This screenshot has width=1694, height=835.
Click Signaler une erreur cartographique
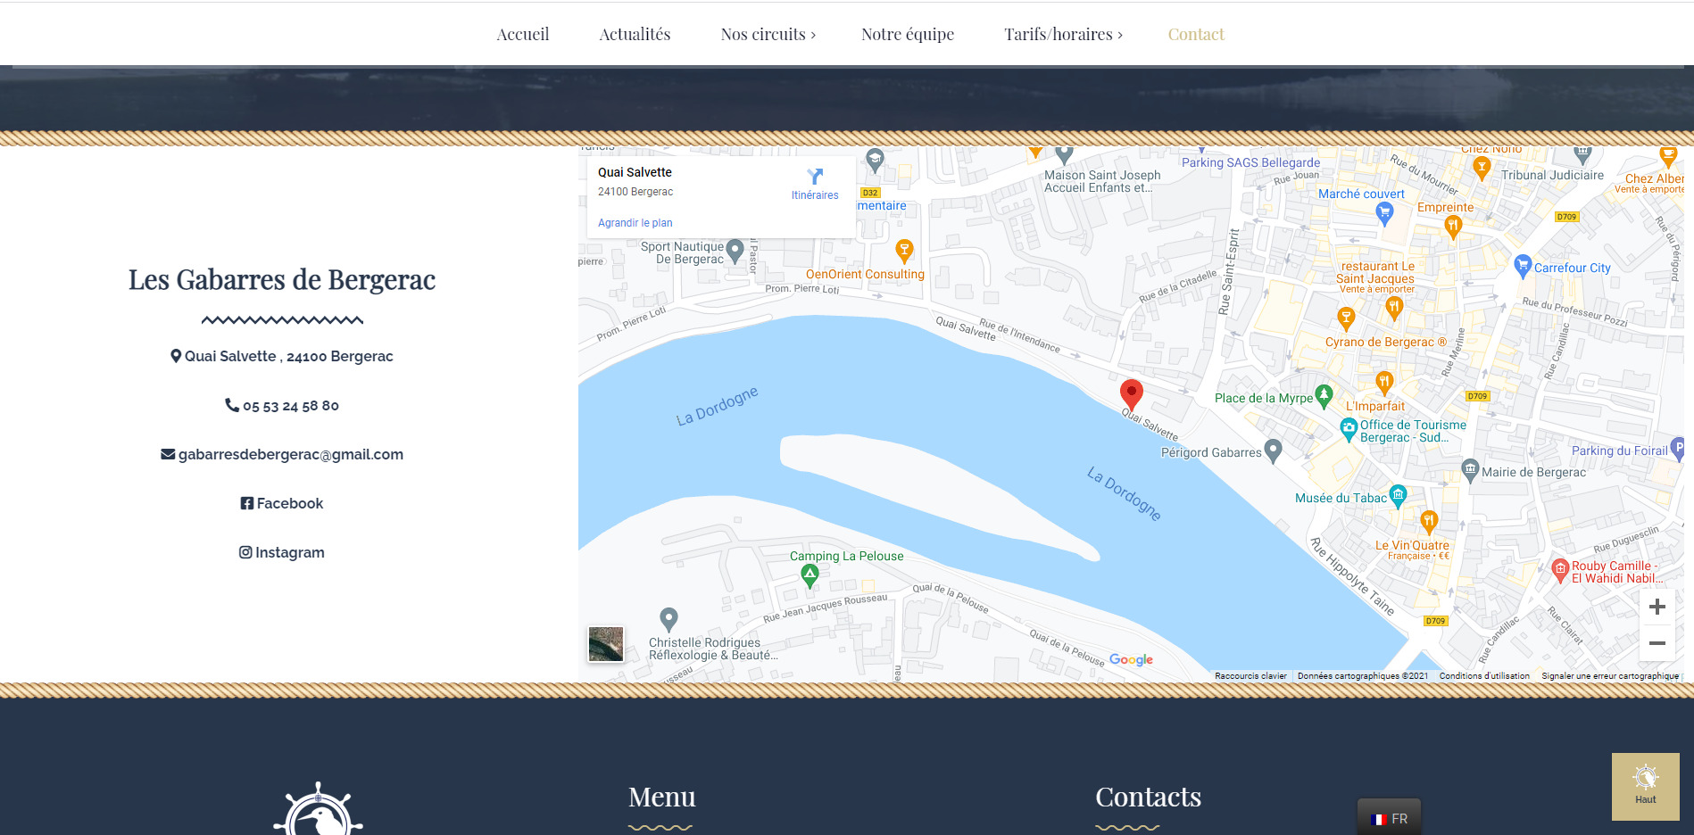1610,676
